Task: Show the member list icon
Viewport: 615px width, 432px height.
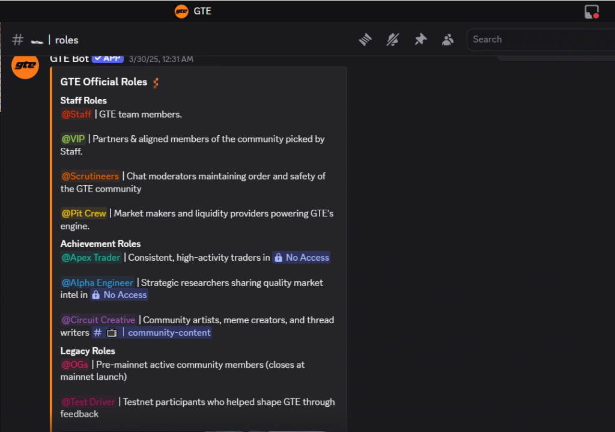Action: pyautogui.click(x=447, y=40)
